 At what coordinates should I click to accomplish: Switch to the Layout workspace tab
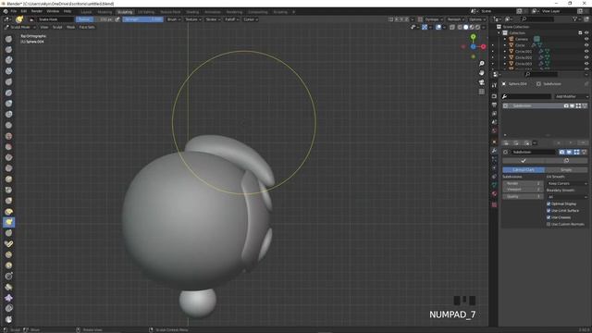pos(86,12)
